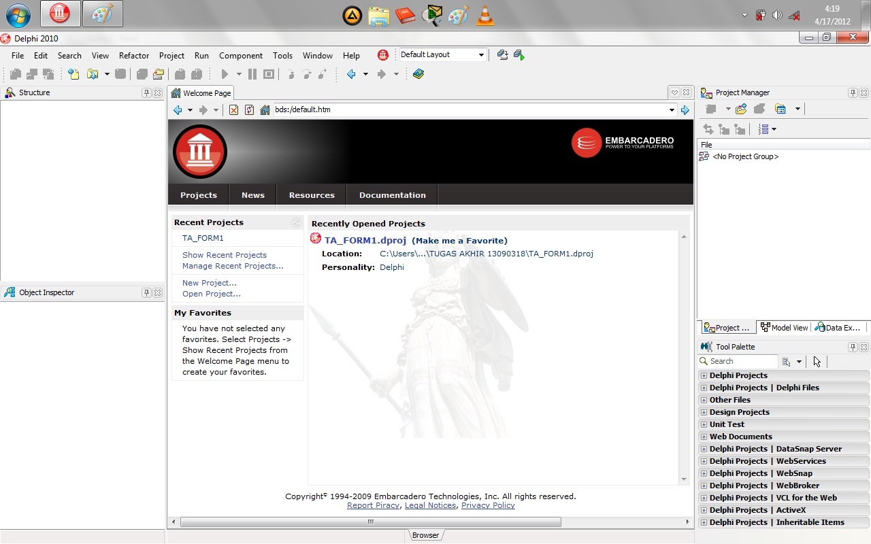Viewport: 871px width, 544px height.
Task: Pin the Structure panel
Action: tap(146, 92)
